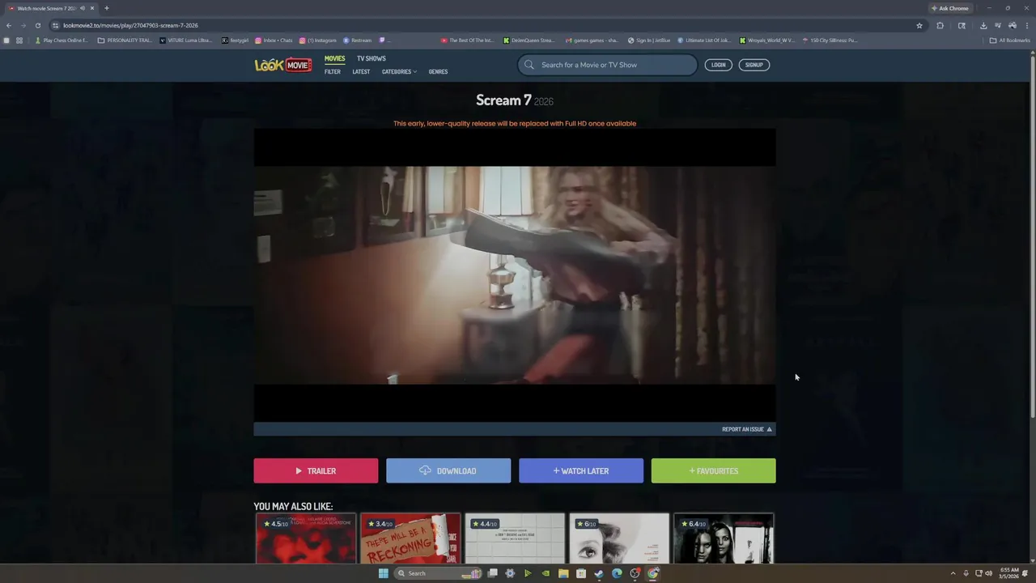Click the browser address bar URL
Viewport: 1036px width, 583px height.
130,25
